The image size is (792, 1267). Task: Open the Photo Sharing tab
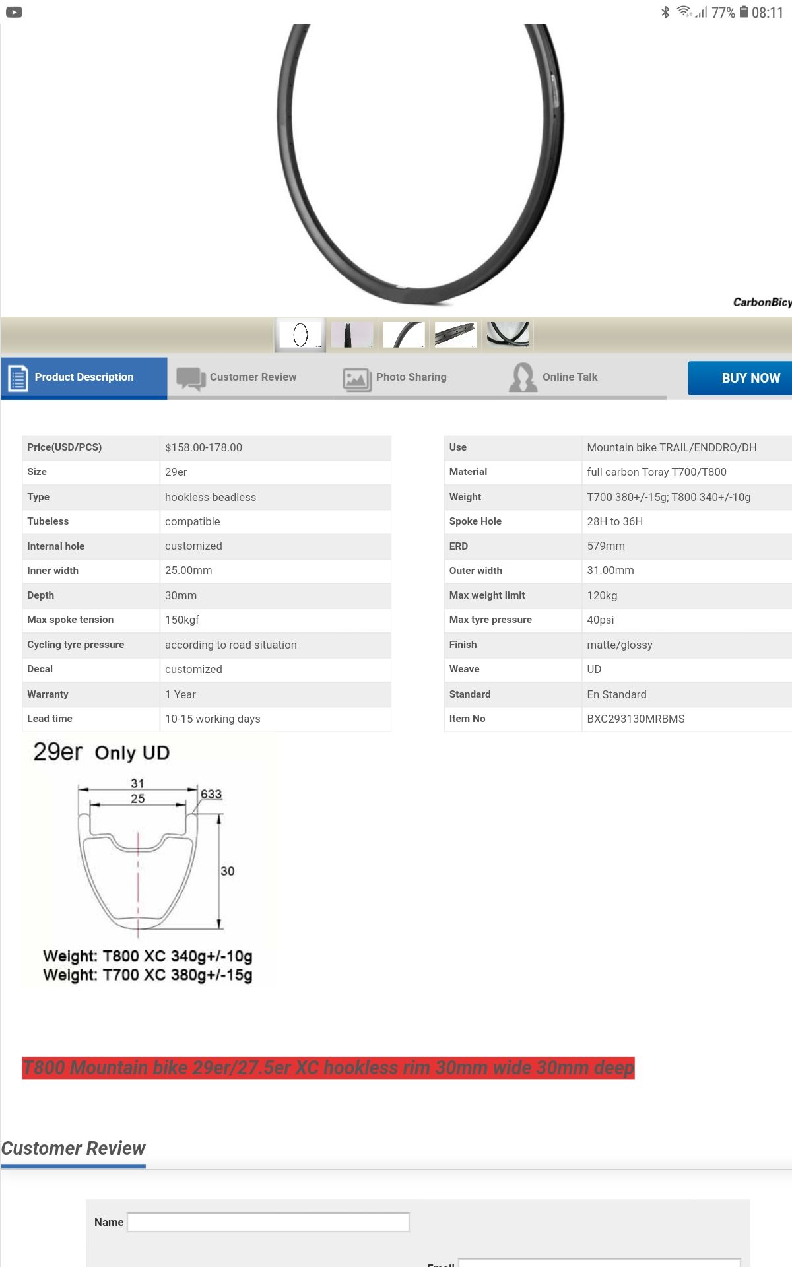pyautogui.click(x=411, y=377)
